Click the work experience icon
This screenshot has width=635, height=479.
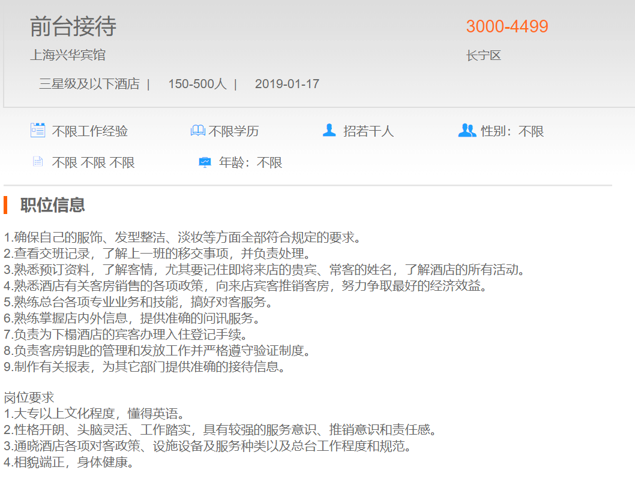click(38, 130)
